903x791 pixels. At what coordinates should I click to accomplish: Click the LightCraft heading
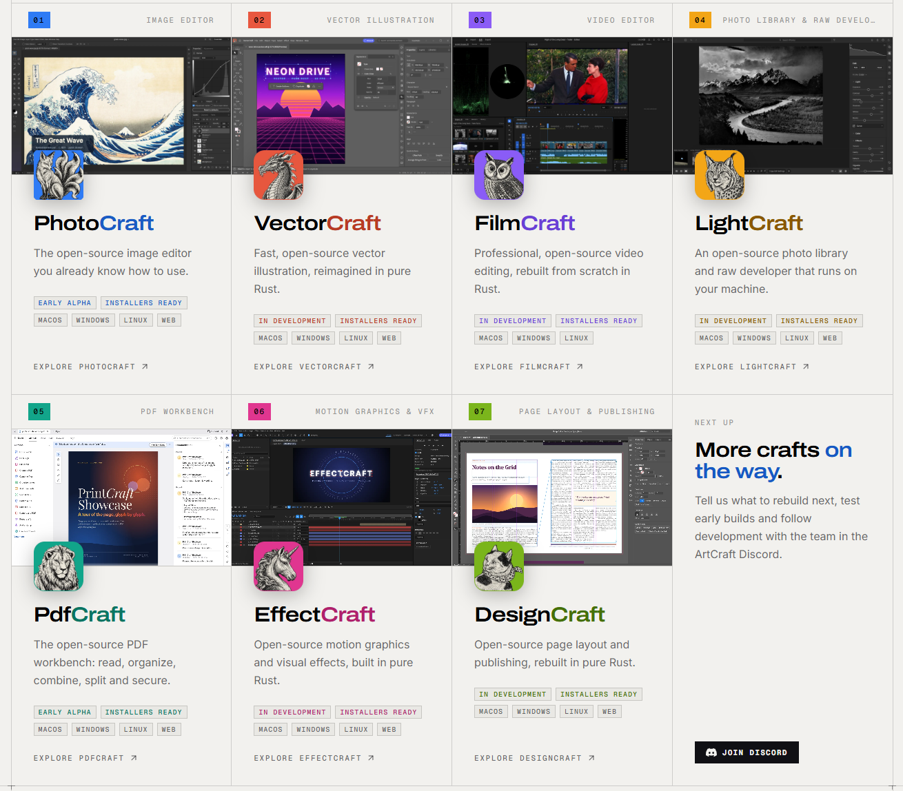(749, 223)
